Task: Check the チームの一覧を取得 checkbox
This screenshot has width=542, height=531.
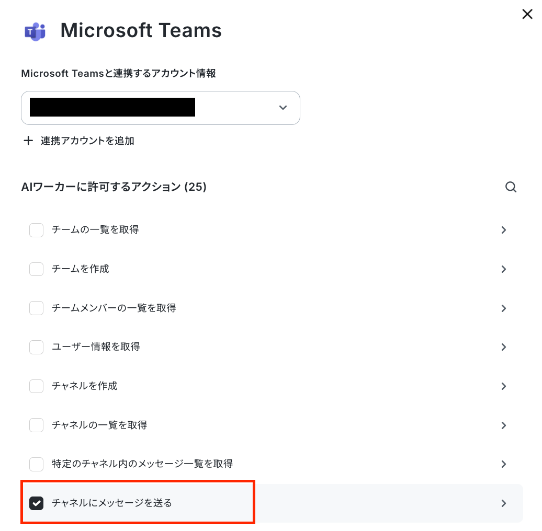Action: coord(36,230)
